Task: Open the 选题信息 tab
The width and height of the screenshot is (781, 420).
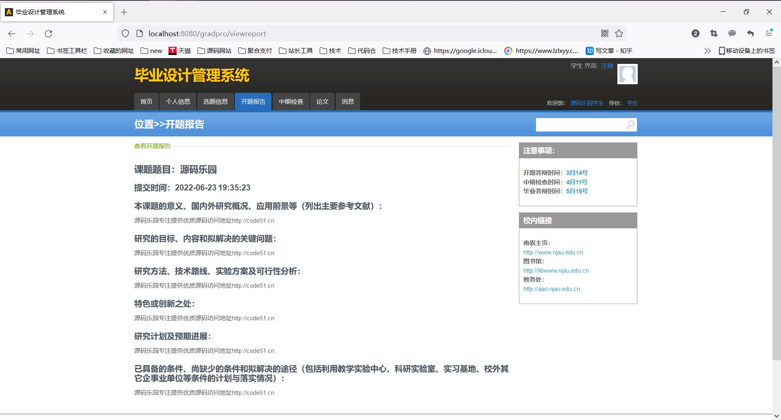Action: click(215, 102)
